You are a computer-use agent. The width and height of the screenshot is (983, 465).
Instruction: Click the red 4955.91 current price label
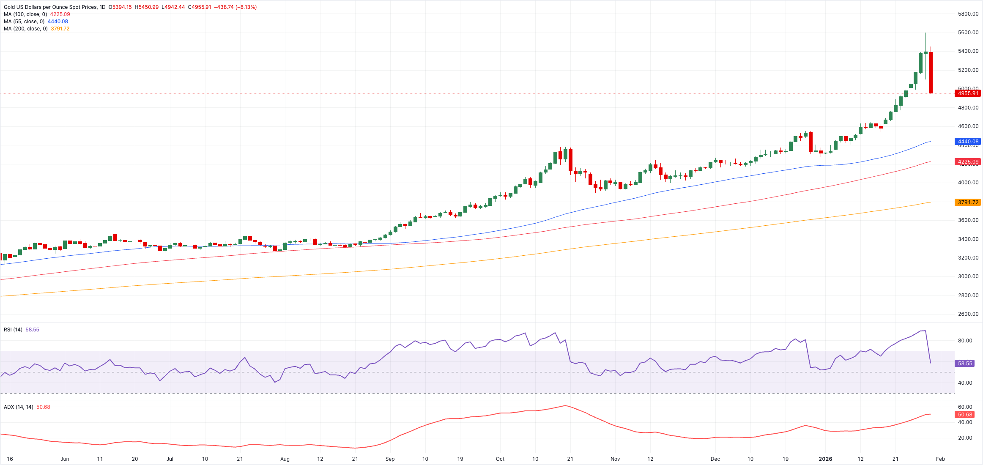pyautogui.click(x=967, y=93)
